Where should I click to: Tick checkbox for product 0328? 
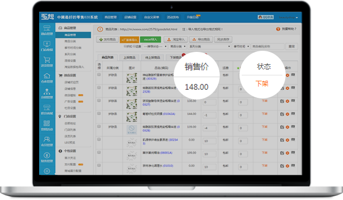99,126
